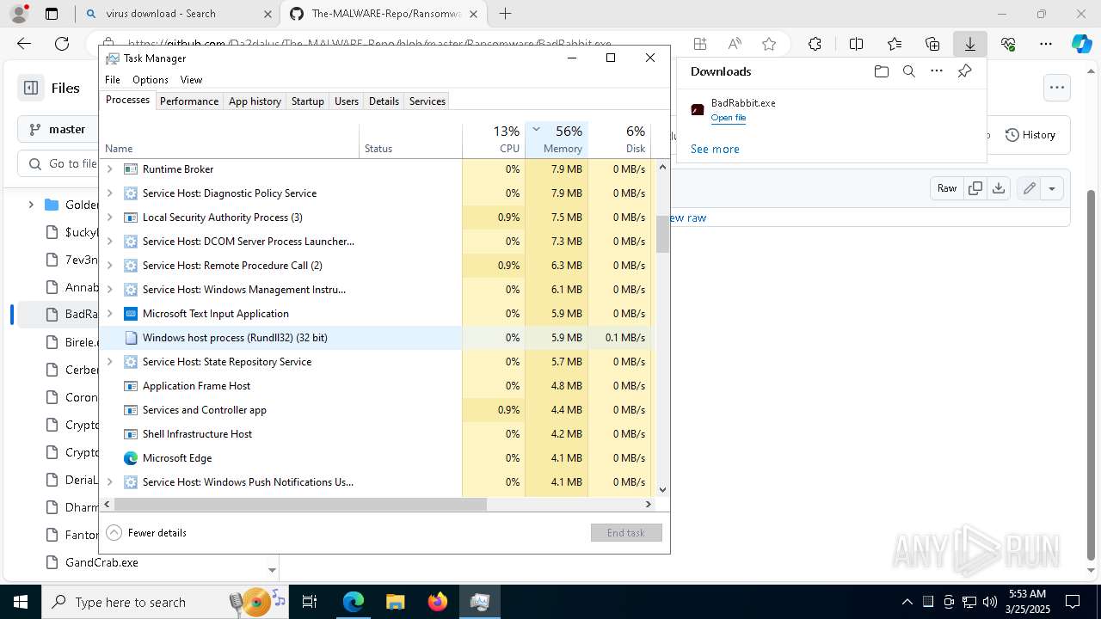Click the Raw button on GitHub
Screen dimensions: 1101x619
[947, 188]
